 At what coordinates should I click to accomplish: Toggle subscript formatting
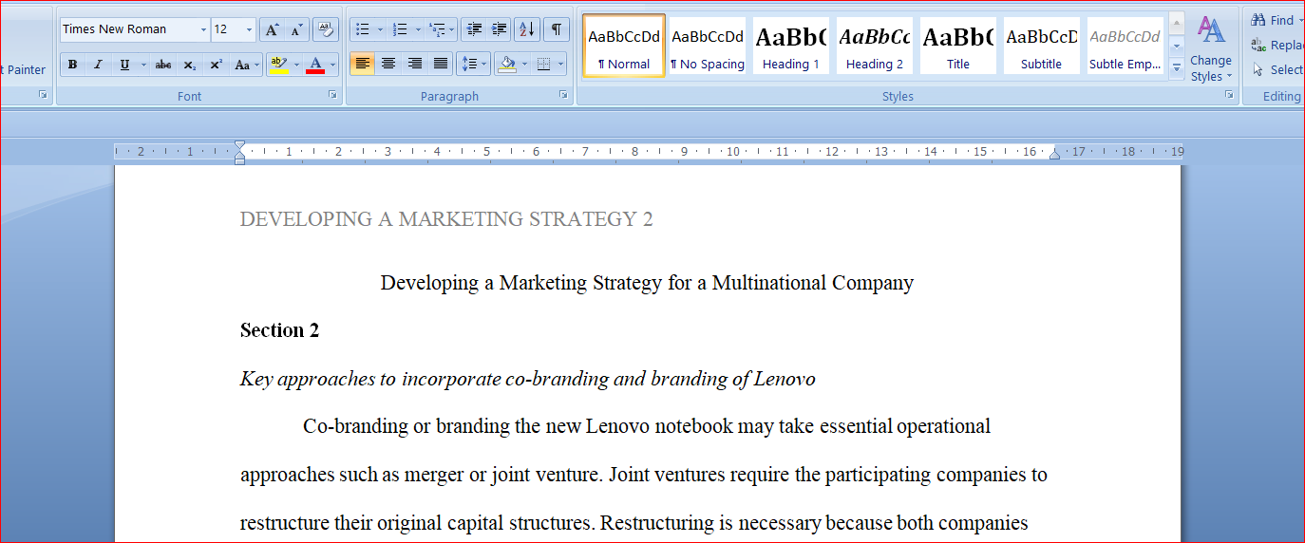[190, 65]
